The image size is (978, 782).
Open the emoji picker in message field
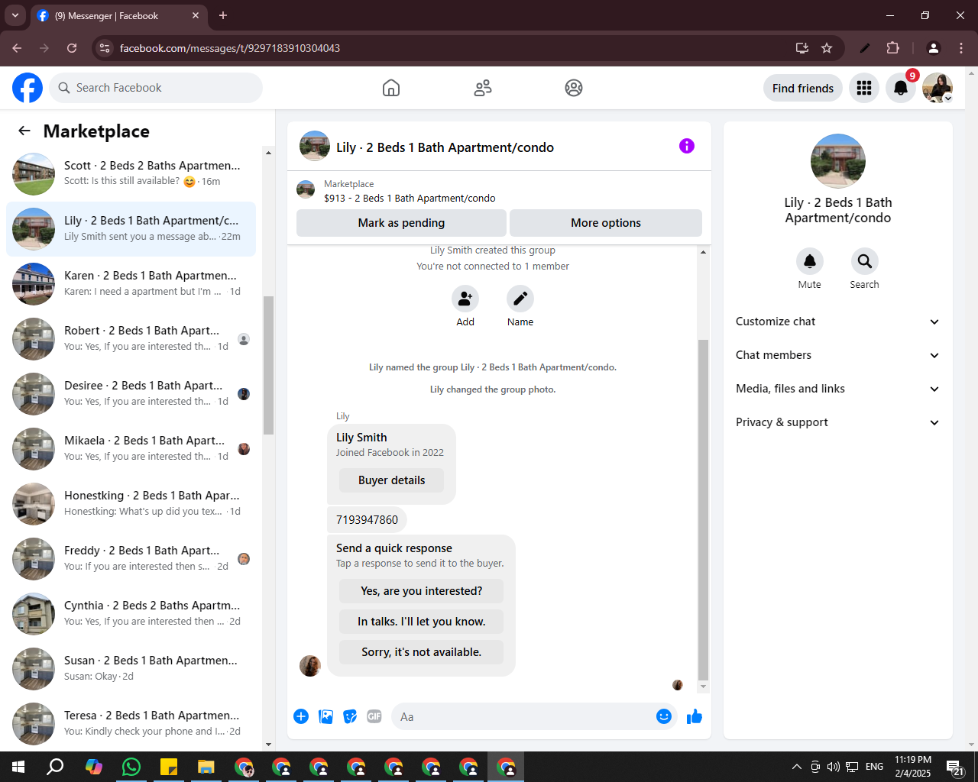(x=664, y=716)
